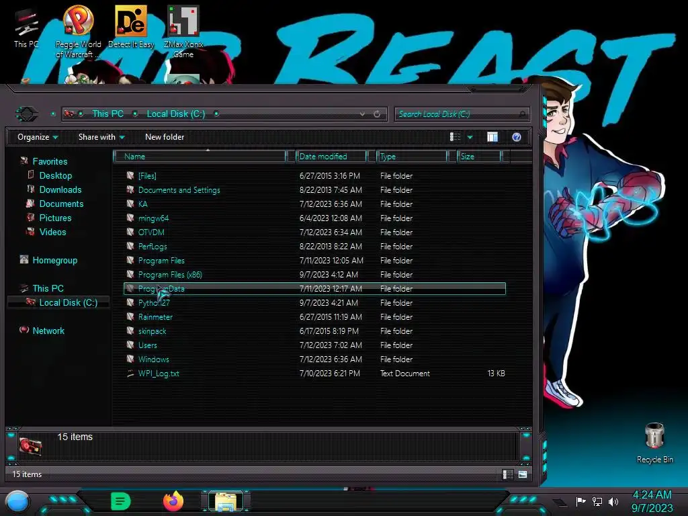Sort by Type column header
The image size is (688, 516).
412,156
